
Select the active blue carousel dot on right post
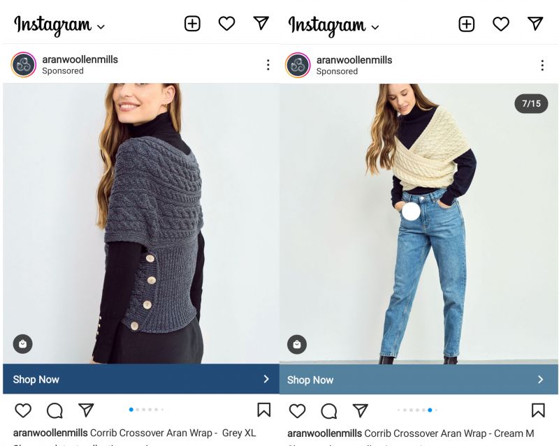[430, 410]
